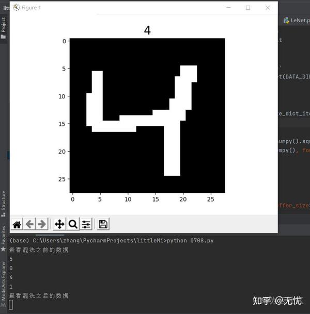The height and width of the screenshot is (314, 310).
Task: Maximize the Figure 1 window
Action: click(248, 8)
